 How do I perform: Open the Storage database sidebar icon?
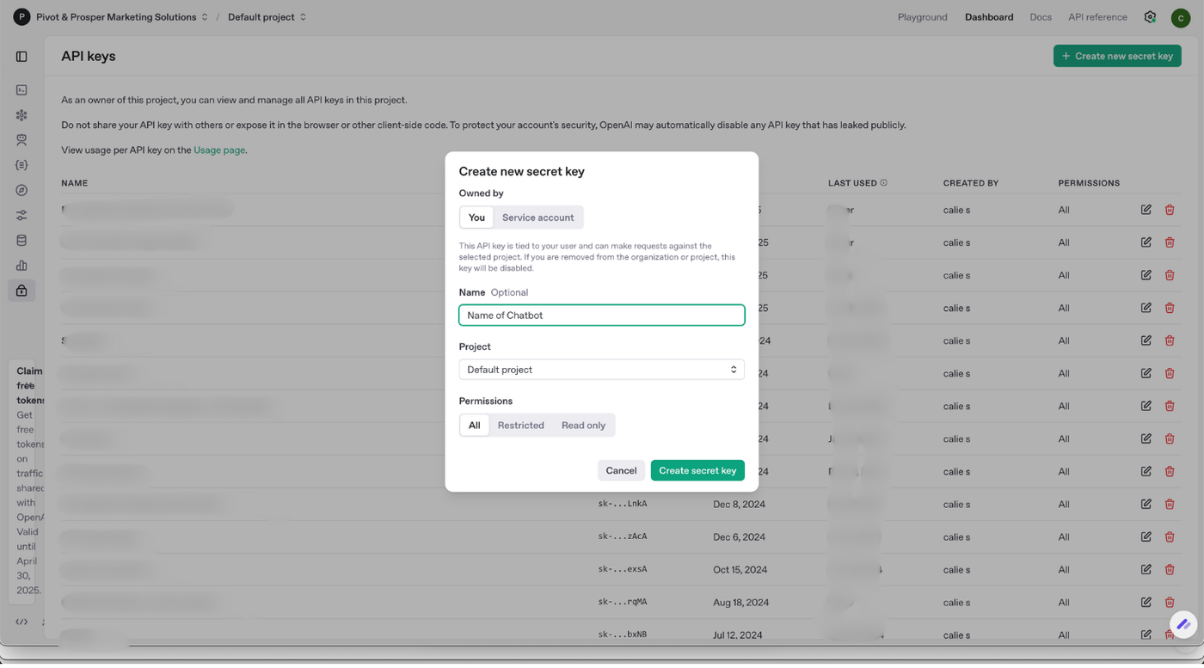[x=21, y=241]
